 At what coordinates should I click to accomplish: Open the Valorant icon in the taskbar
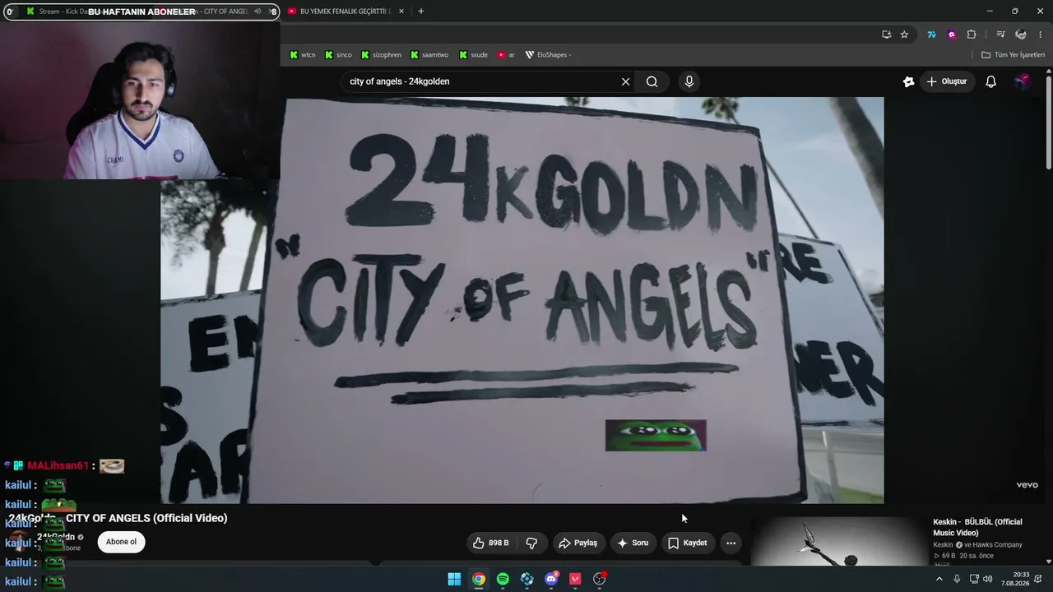point(575,579)
